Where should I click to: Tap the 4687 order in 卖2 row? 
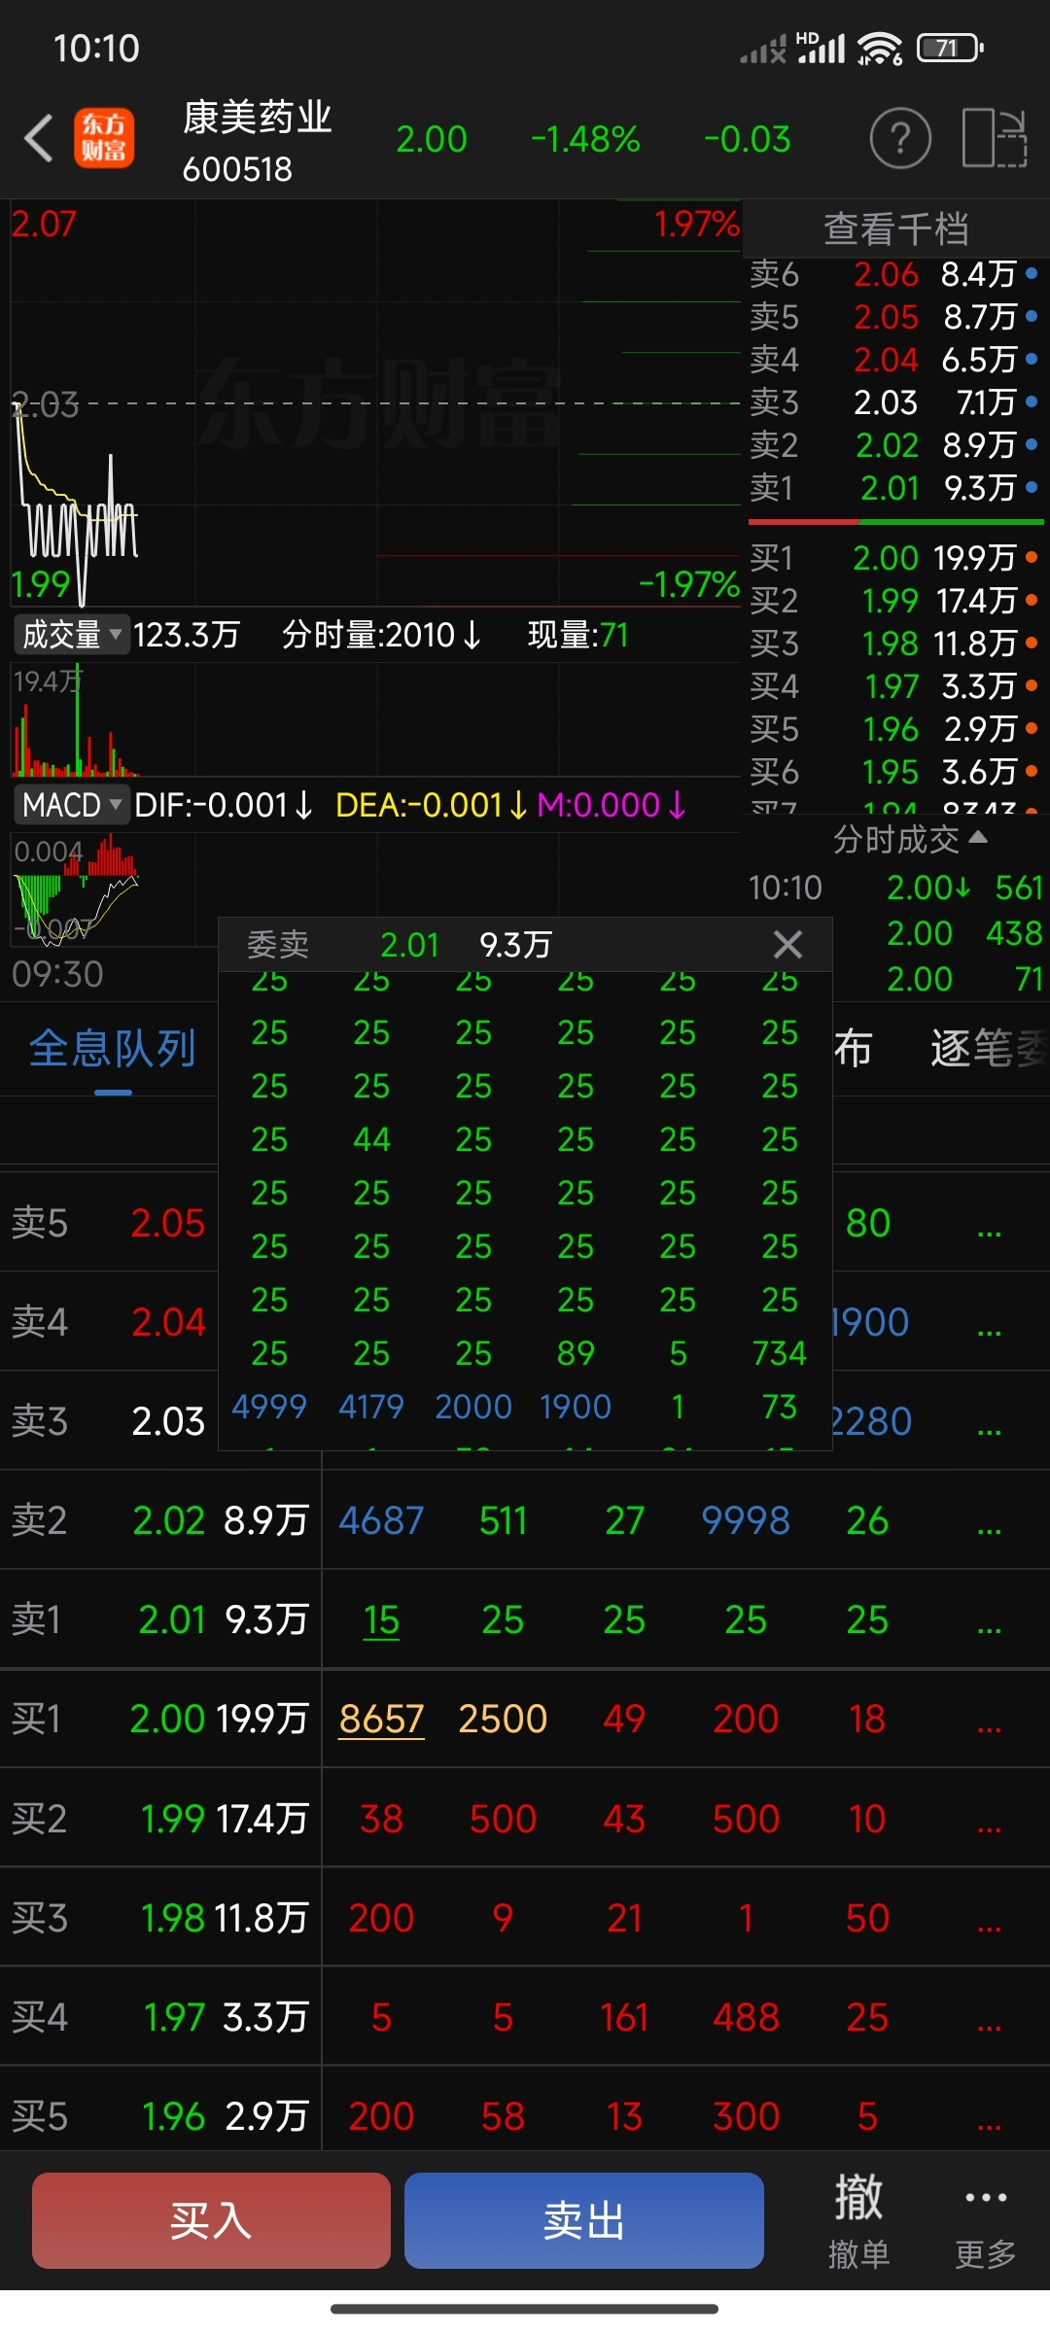[381, 1521]
